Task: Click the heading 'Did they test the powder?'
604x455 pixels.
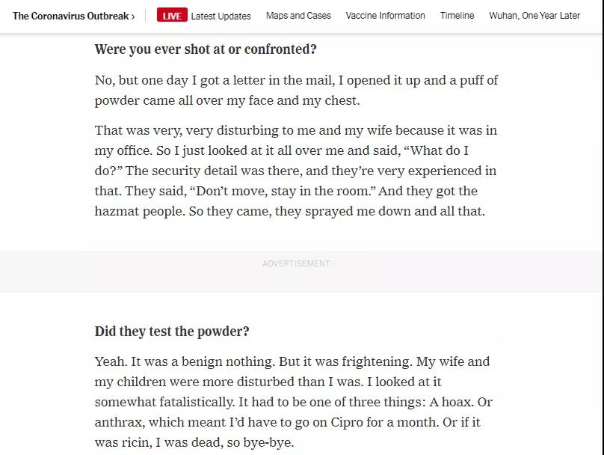Action: 172,332
